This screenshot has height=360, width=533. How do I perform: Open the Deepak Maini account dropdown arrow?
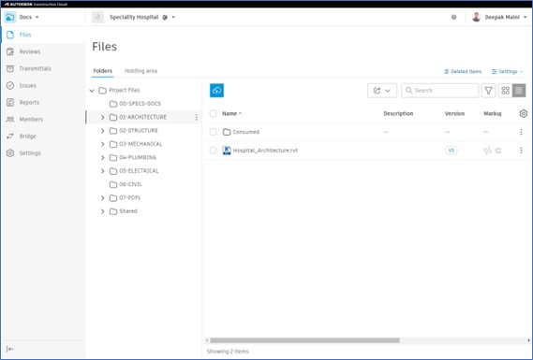pos(526,18)
